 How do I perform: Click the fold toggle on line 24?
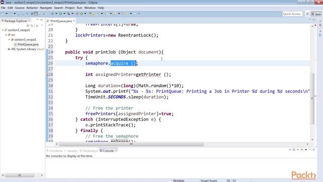click(x=54, y=52)
